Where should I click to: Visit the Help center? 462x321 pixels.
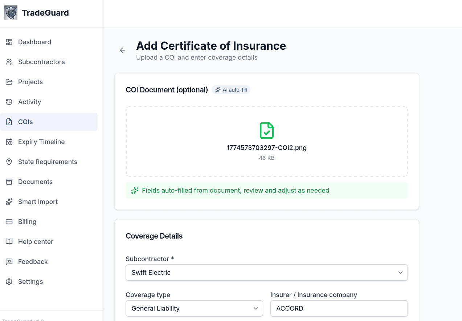[49, 242]
